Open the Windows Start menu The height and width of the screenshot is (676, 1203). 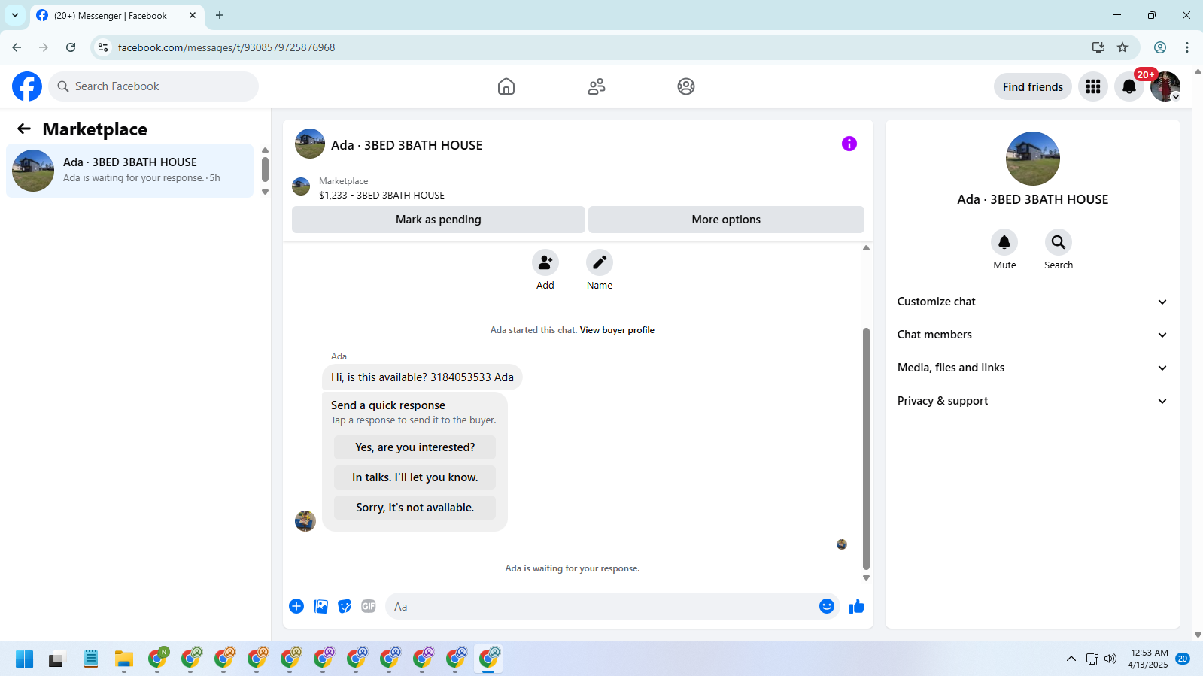(24, 659)
